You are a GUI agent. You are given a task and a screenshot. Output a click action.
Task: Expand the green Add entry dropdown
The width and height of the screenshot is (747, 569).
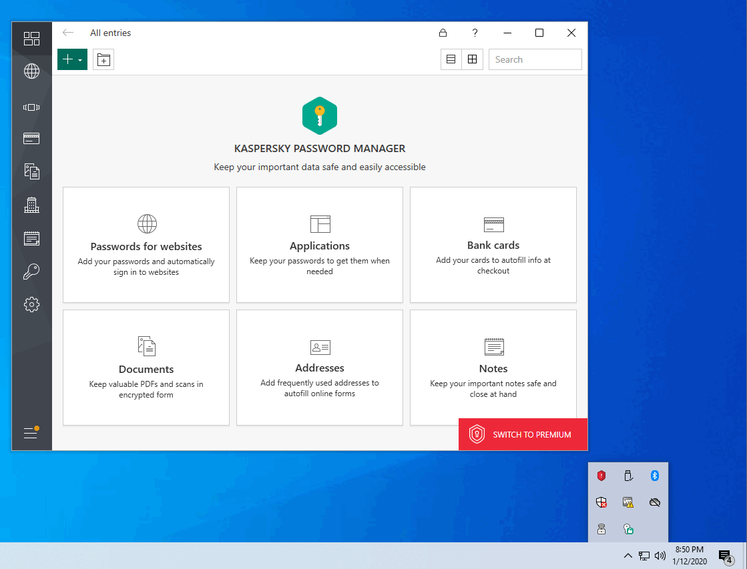(72, 59)
